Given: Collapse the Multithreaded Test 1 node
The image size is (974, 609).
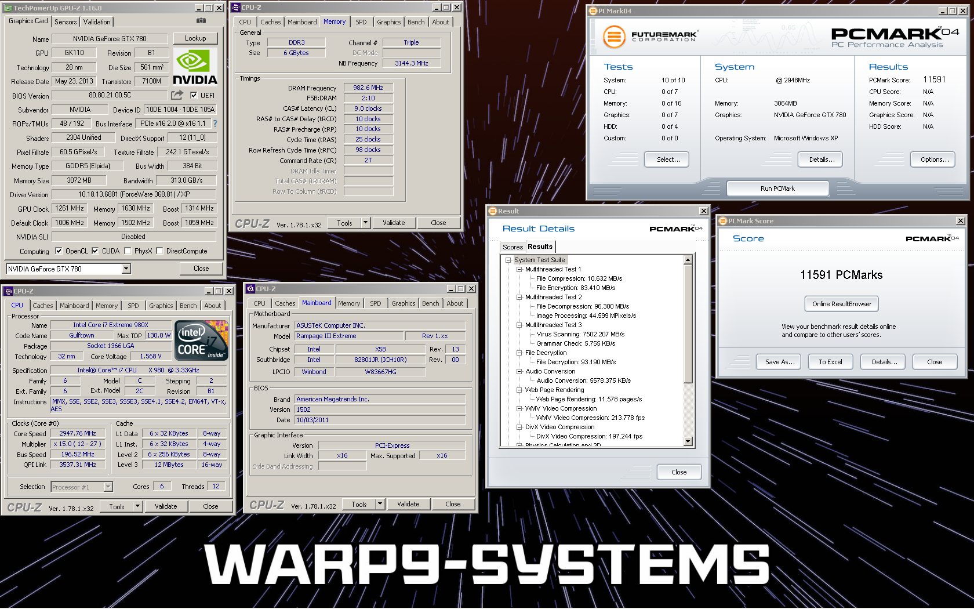Looking at the screenshot, I should click(x=519, y=269).
